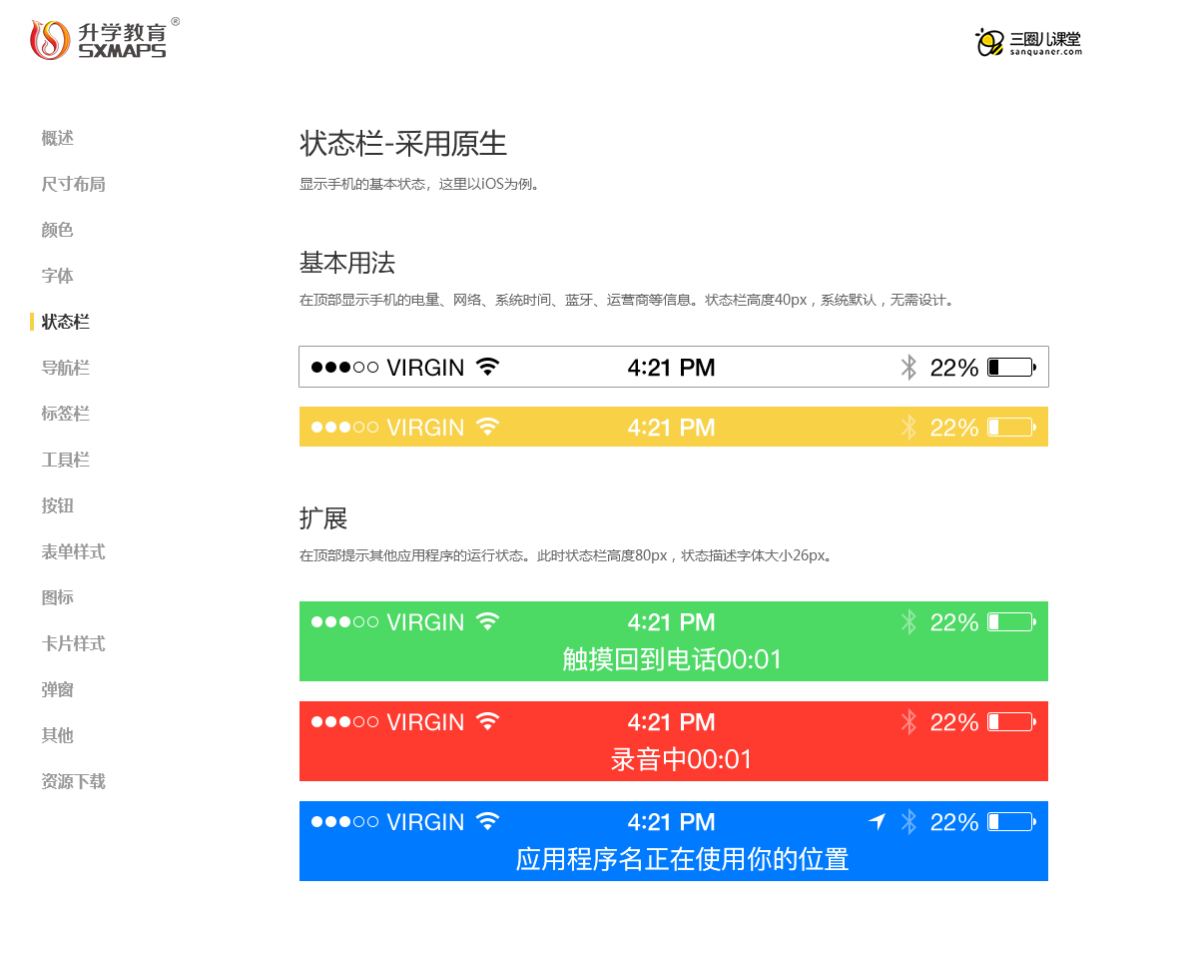Go to the 字体 section
Viewport: 1196px width, 966px height.
pos(57,276)
